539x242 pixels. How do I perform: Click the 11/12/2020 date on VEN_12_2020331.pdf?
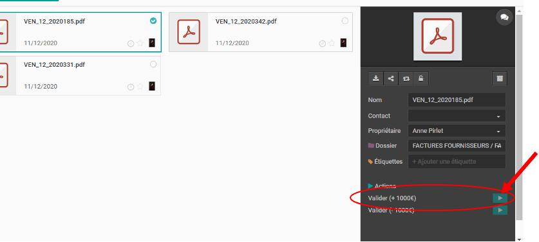pyautogui.click(x=41, y=87)
